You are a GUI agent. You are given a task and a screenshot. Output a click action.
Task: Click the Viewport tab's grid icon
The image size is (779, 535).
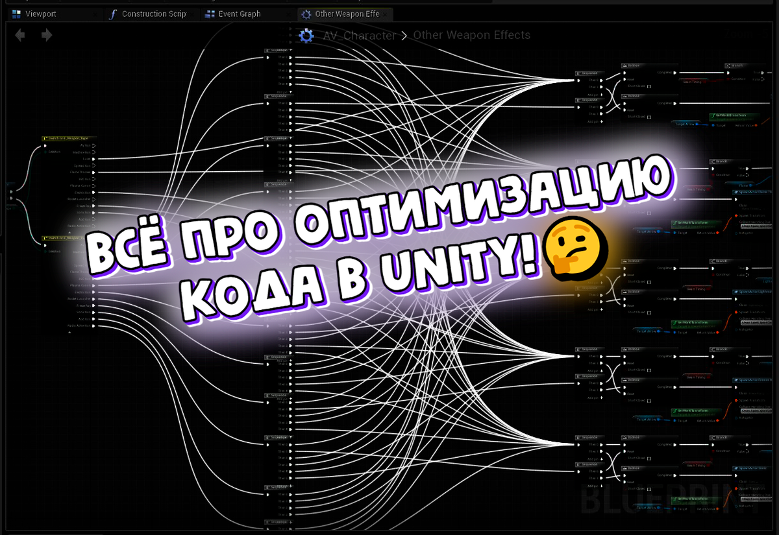click(16, 14)
